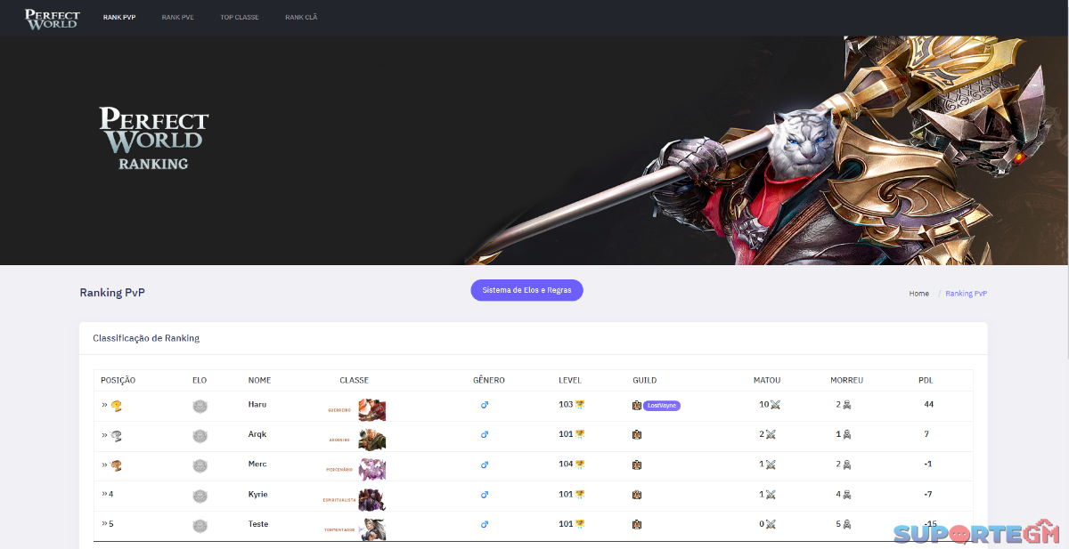Click the guild icon in Kyrie's row
Image resolution: width=1069 pixels, height=549 pixels.
coord(637,495)
